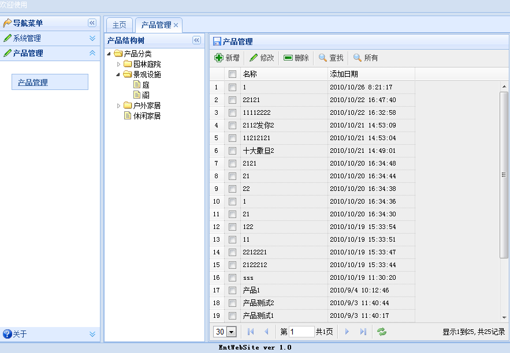510x353 pixels.
Task: Go to last page icon
Action: [363, 332]
